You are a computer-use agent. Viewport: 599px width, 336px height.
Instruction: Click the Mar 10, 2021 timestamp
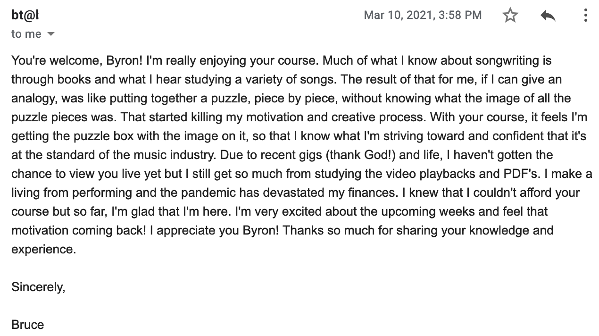423,15
